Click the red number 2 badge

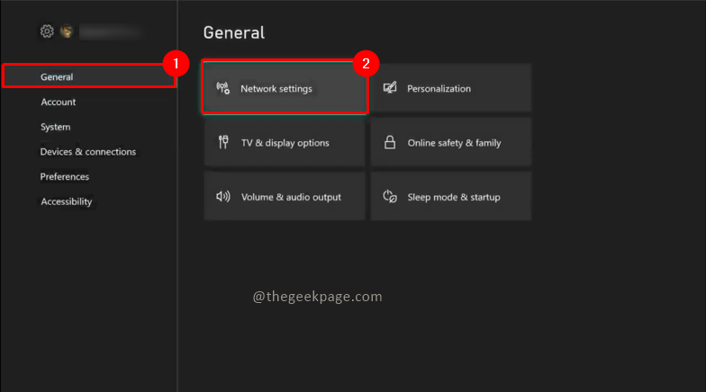coord(366,63)
